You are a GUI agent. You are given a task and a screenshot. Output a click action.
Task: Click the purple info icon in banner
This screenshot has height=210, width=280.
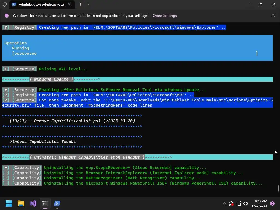pyautogui.click(x=7, y=16)
